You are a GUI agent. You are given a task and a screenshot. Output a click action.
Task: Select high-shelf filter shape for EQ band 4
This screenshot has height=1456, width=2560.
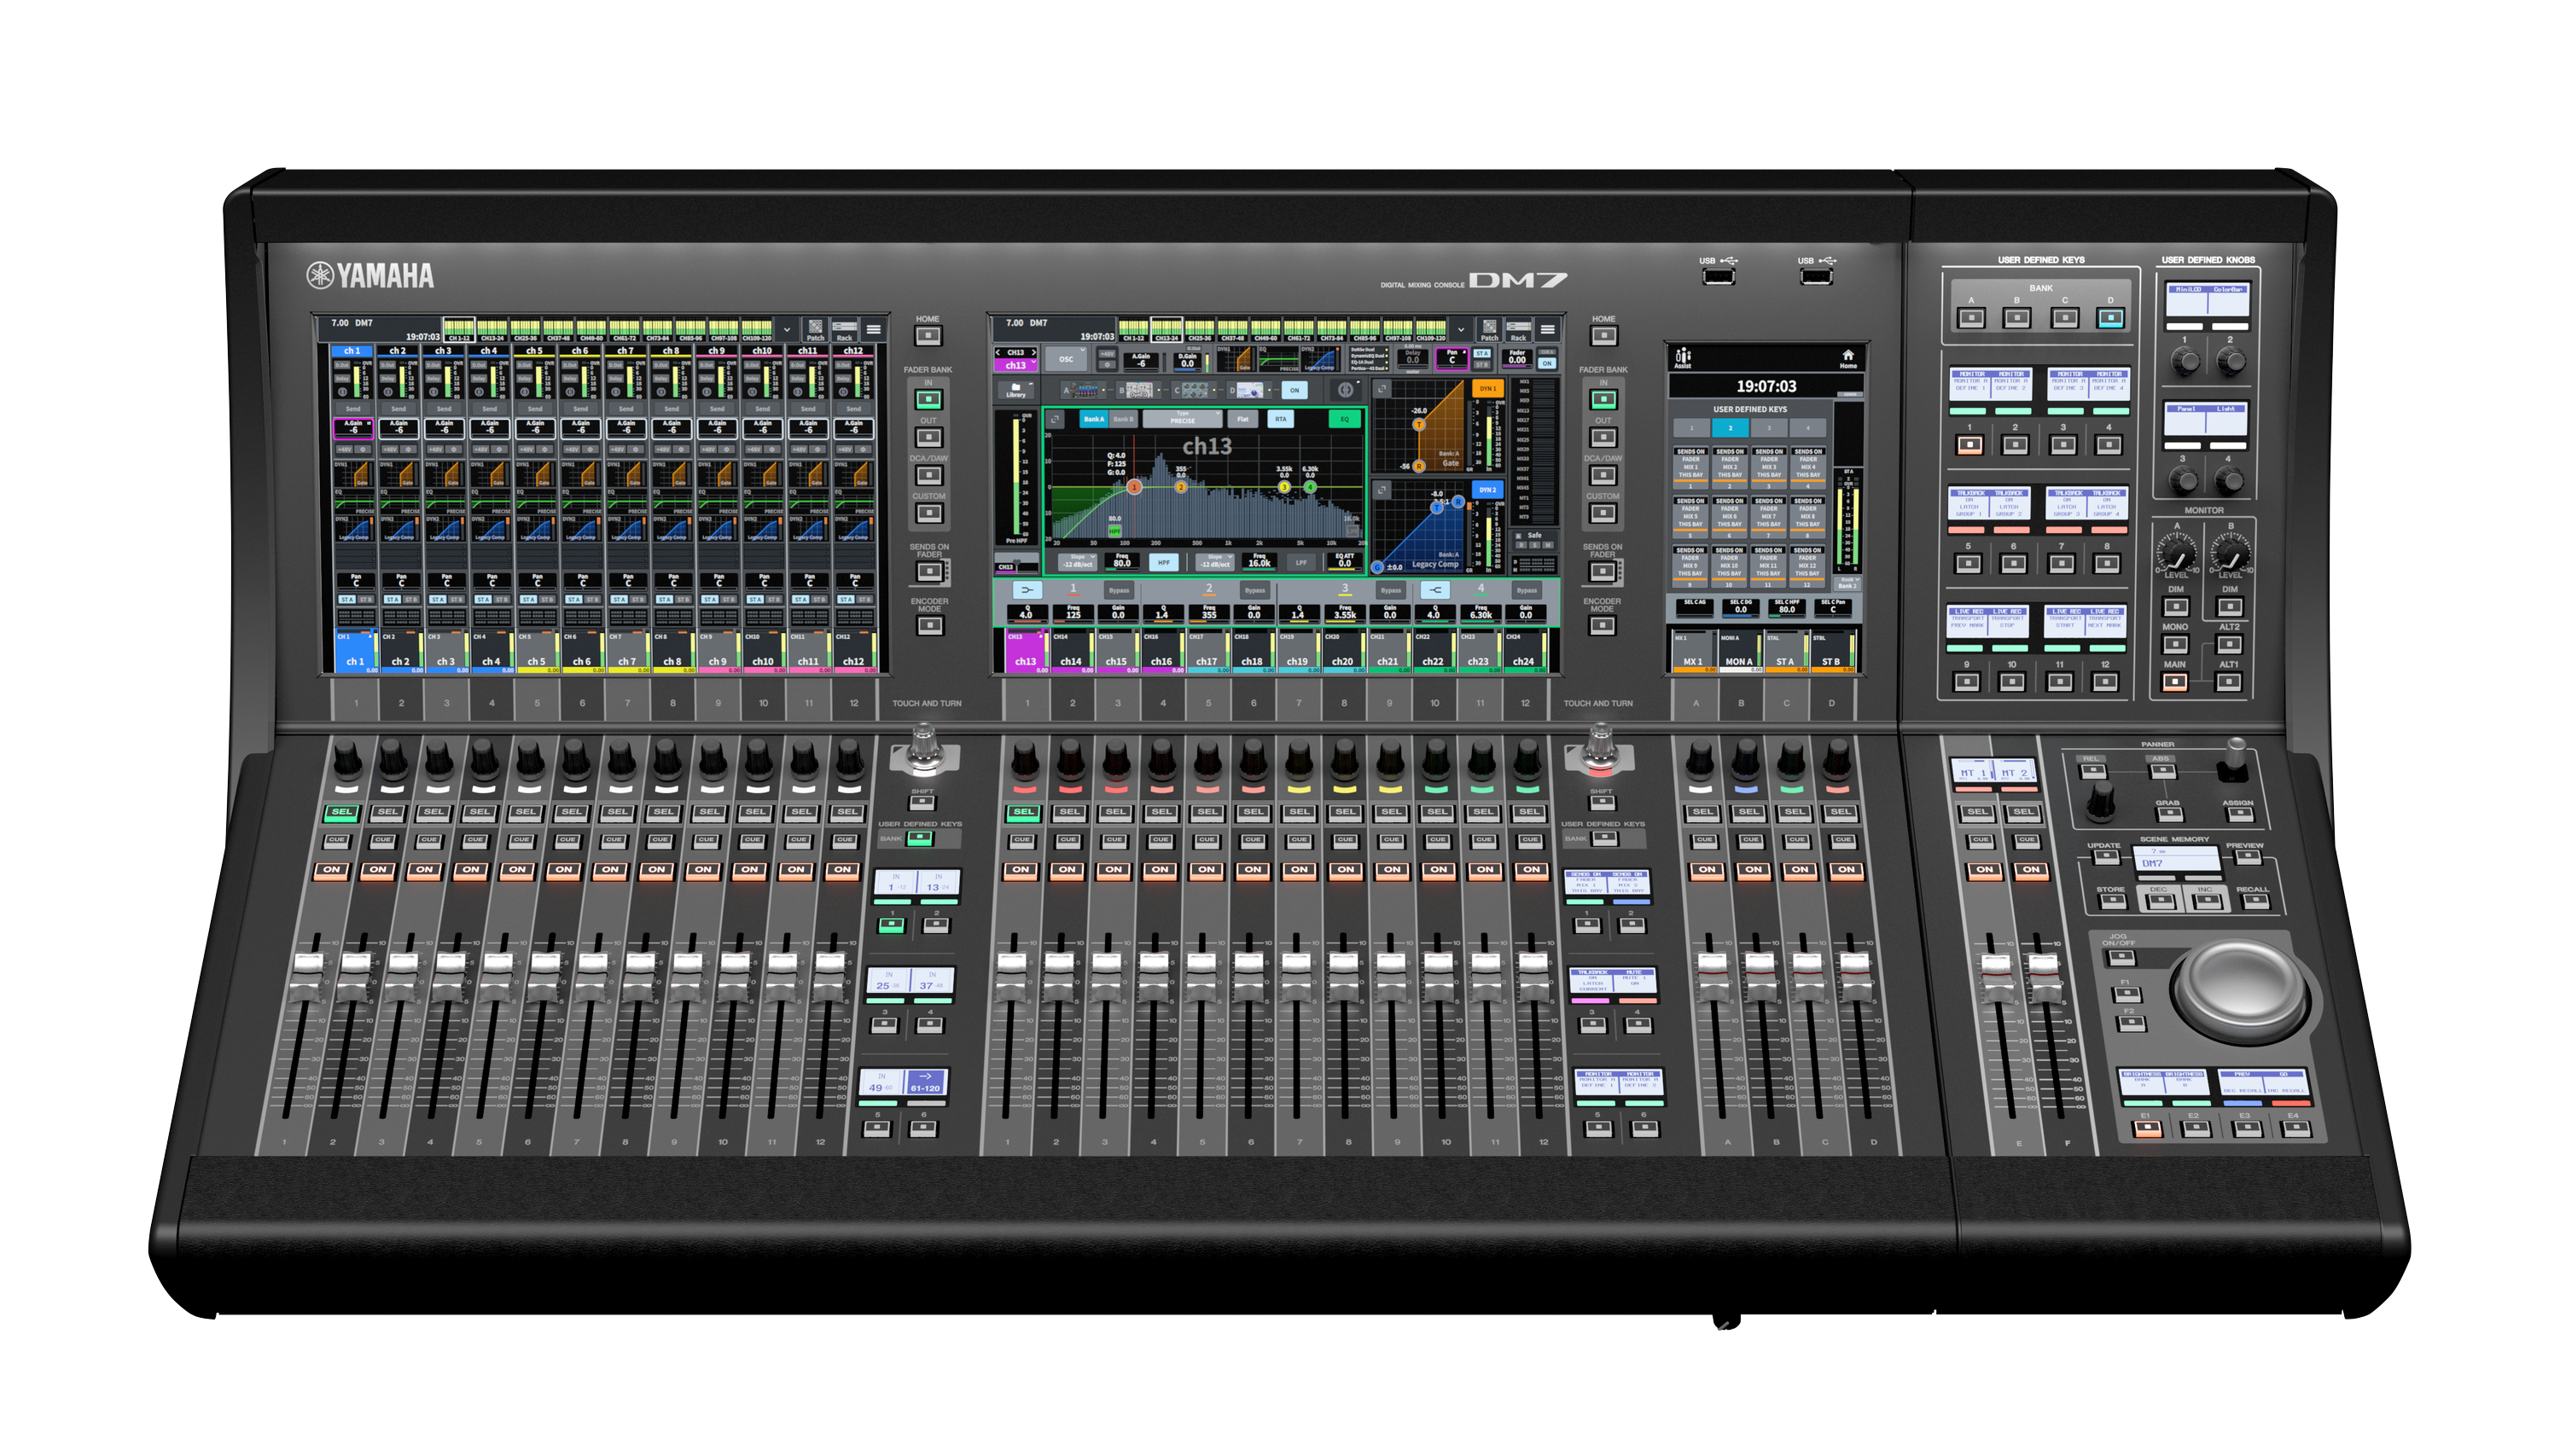tap(1435, 590)
